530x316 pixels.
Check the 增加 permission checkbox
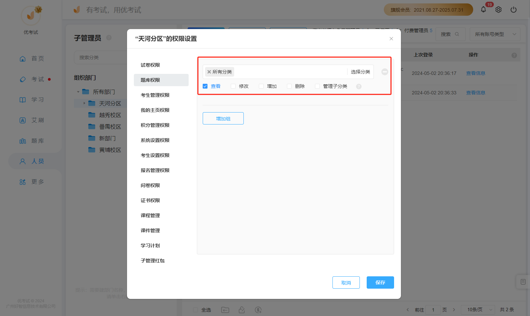tap(261, 86)
